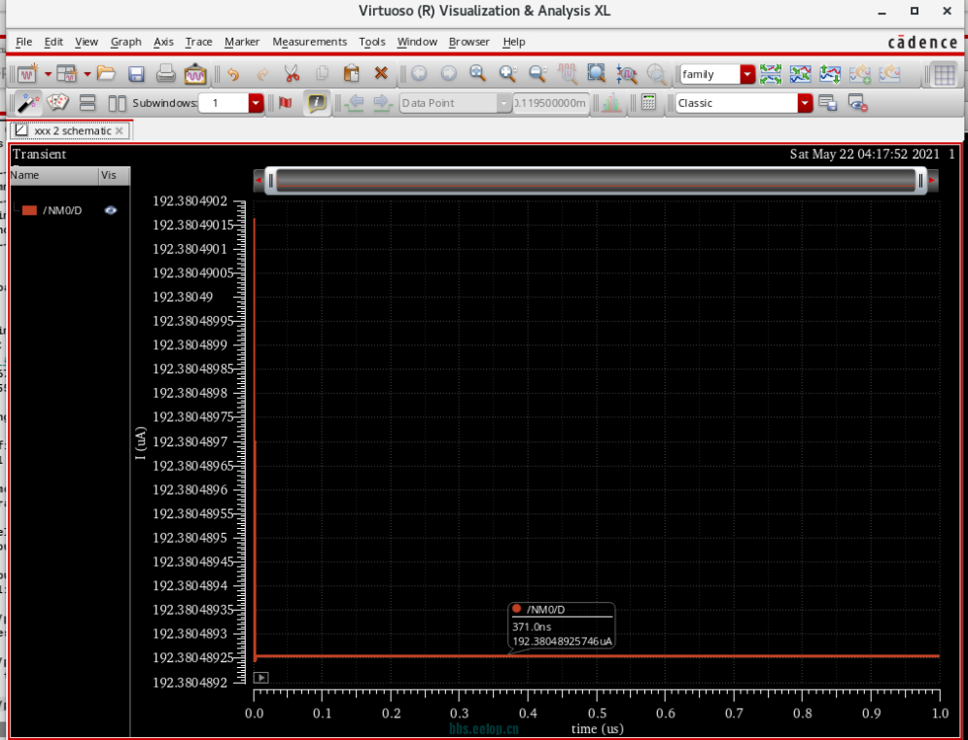
Task: Open the Help menu
Action: click(x=513, y=42)
